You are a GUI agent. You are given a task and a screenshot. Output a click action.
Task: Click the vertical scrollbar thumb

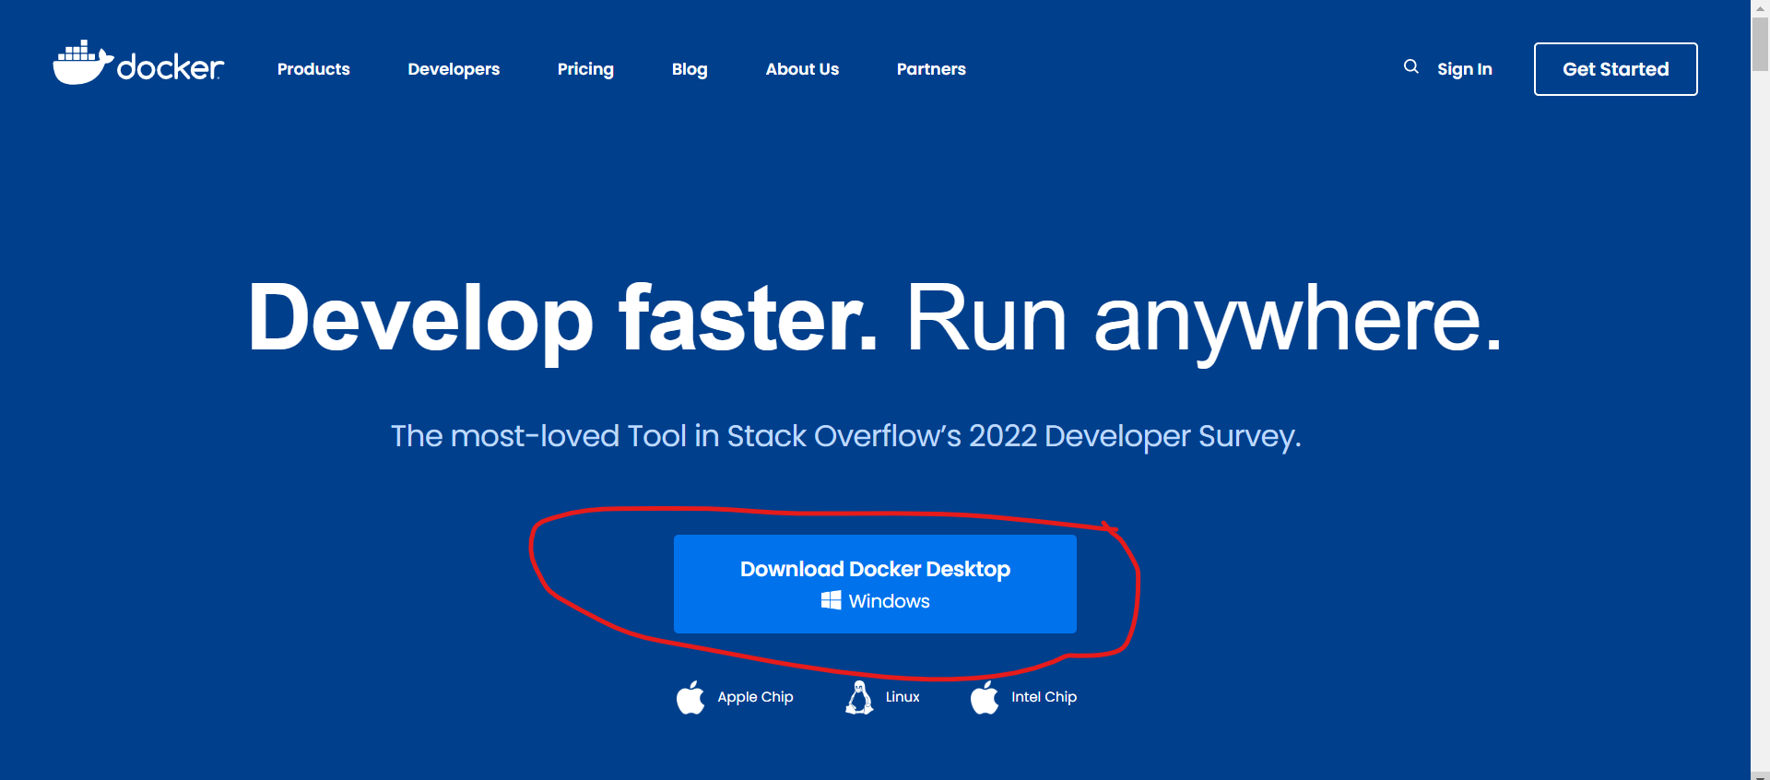pos(1760,43)
